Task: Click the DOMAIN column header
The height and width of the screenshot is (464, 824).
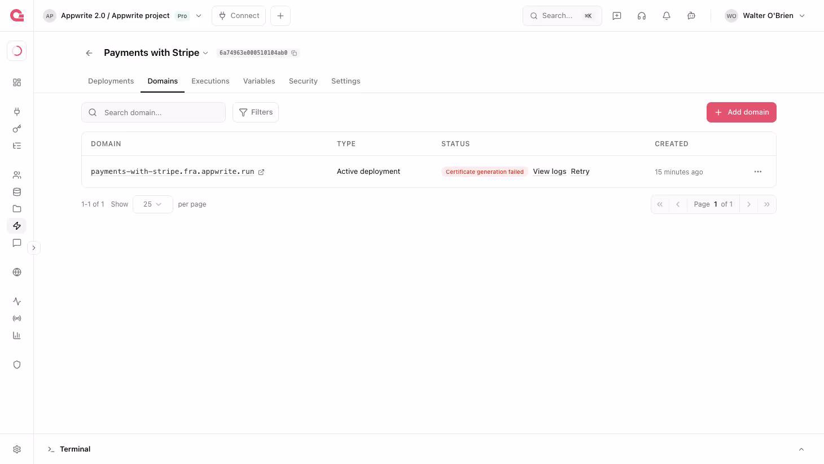Action: pos(106,144)
